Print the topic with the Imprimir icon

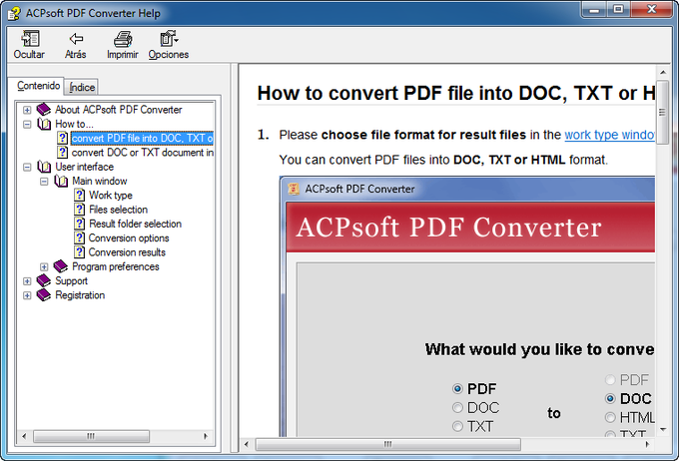pyautogui.click(x=123, y=39)
